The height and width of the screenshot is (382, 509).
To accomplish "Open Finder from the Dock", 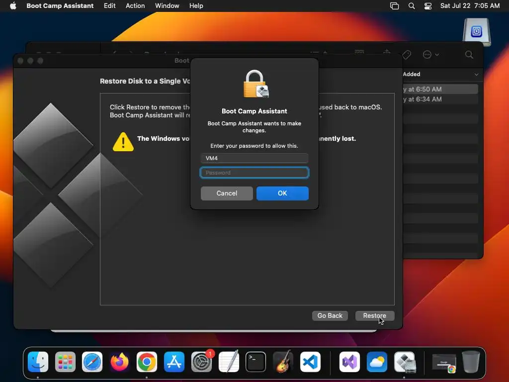I will [38, 362].
